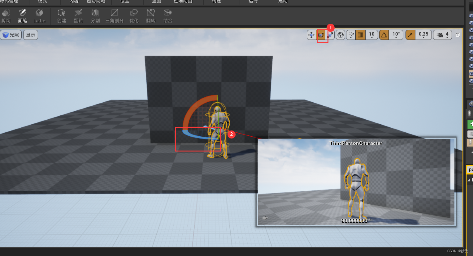
Task: Click the 翻转 turn tool beside 结合
Action: point(151,16)
